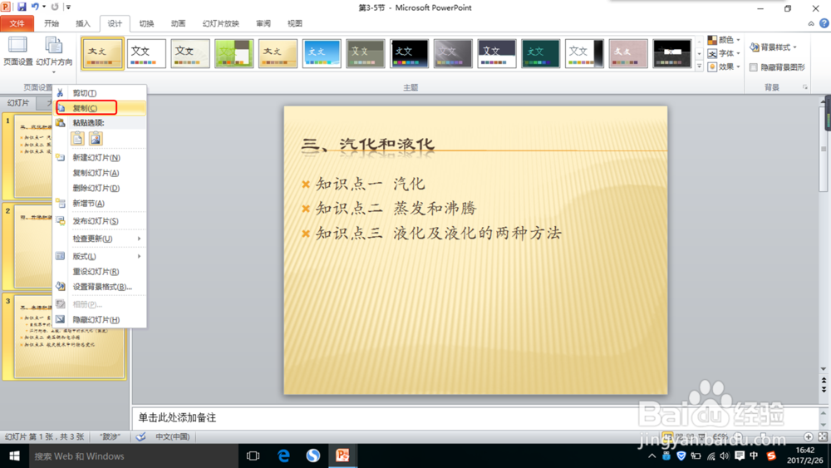This screenshot has width=831, height=468.
Task: Click 中文(中国) language in status bar
Action: click(x=173, y=436)
